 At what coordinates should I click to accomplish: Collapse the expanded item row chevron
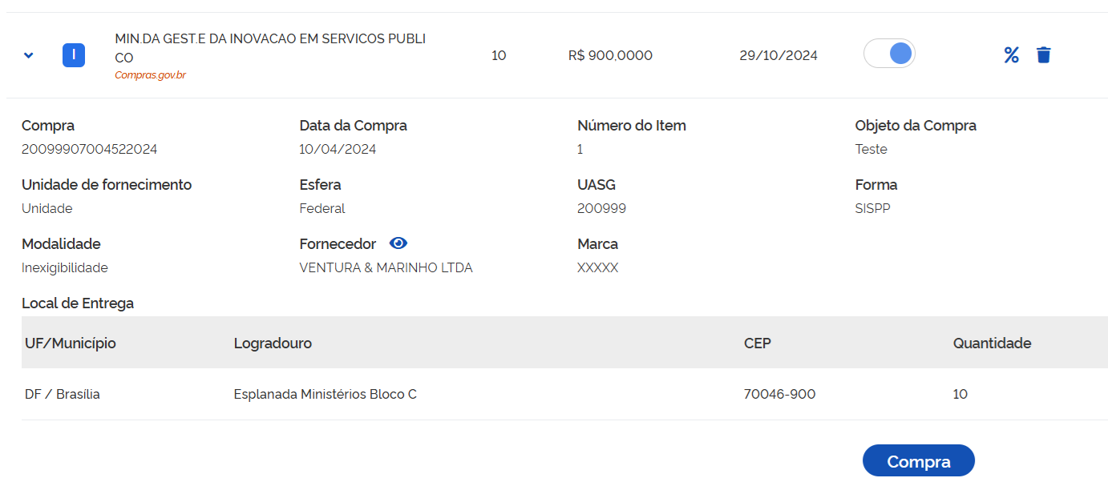tap(29, 55)
